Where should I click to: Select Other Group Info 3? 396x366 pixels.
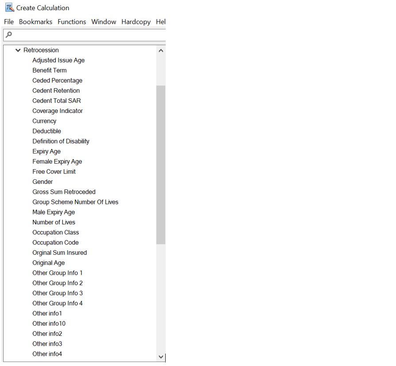click(58, 293)
